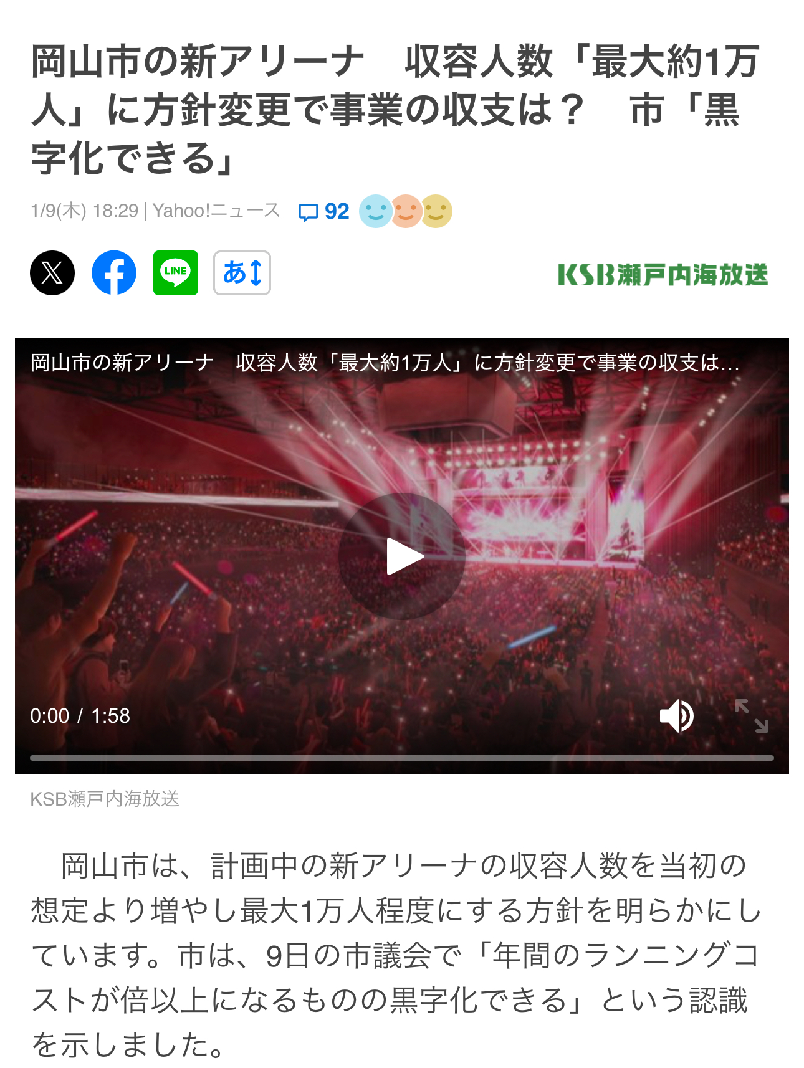Share article on Facebook
This screenshot has height=1068, width=804.
tap(114, 273)
